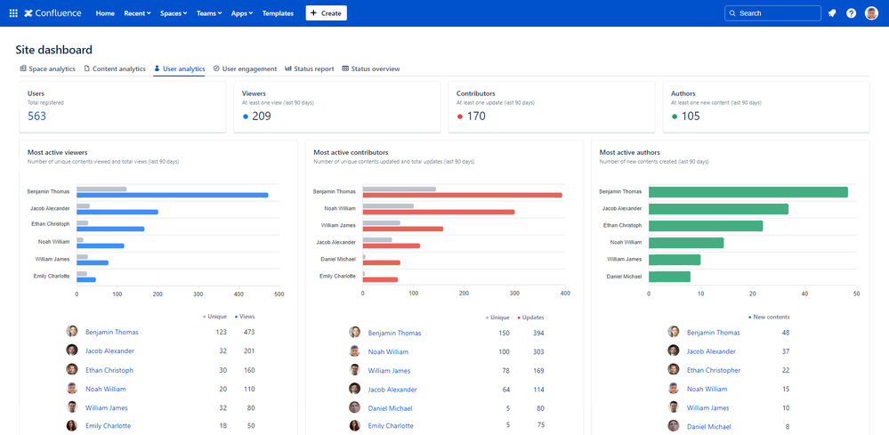Click the Search input field

772,13
